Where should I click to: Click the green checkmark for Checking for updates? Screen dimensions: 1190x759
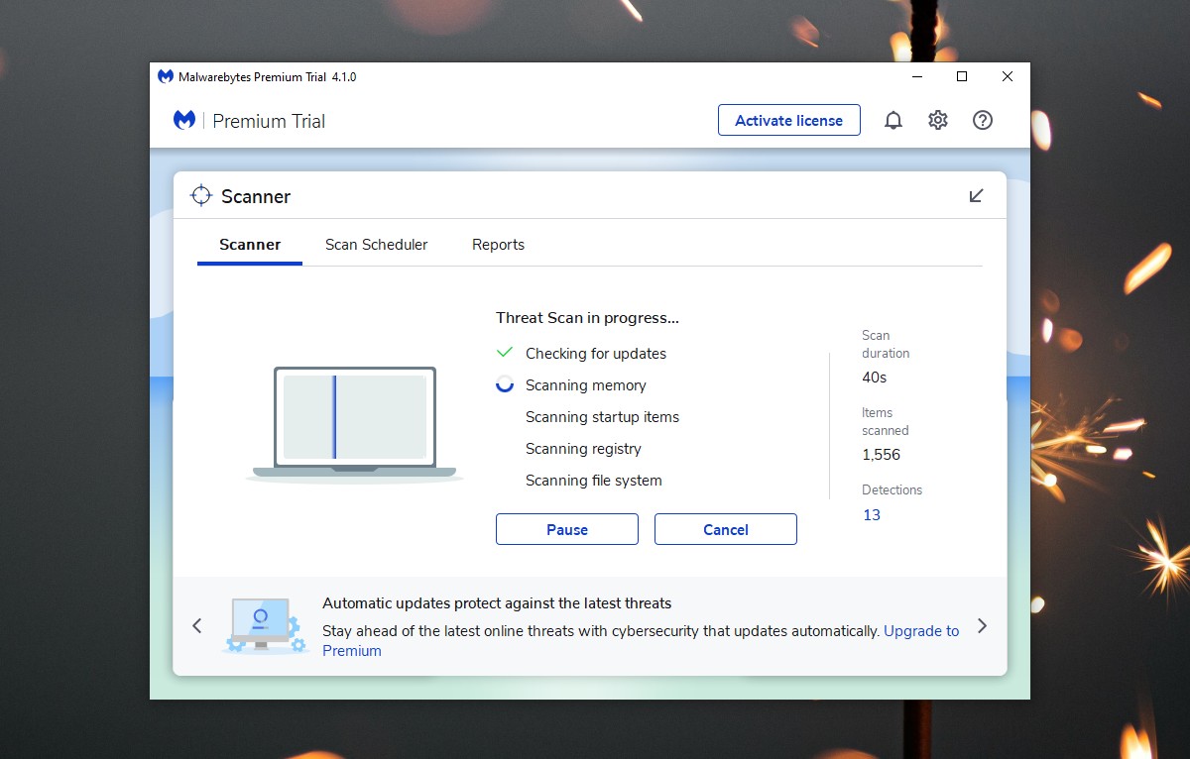(505, 353)
